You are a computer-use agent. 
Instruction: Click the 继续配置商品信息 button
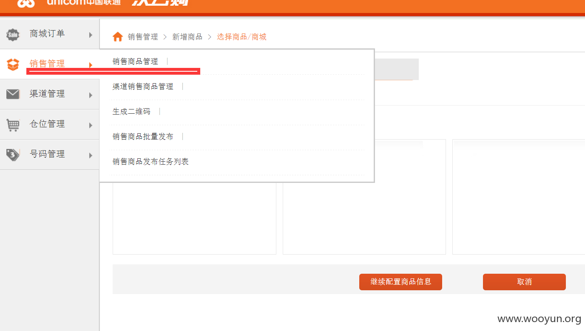point(400,282)
